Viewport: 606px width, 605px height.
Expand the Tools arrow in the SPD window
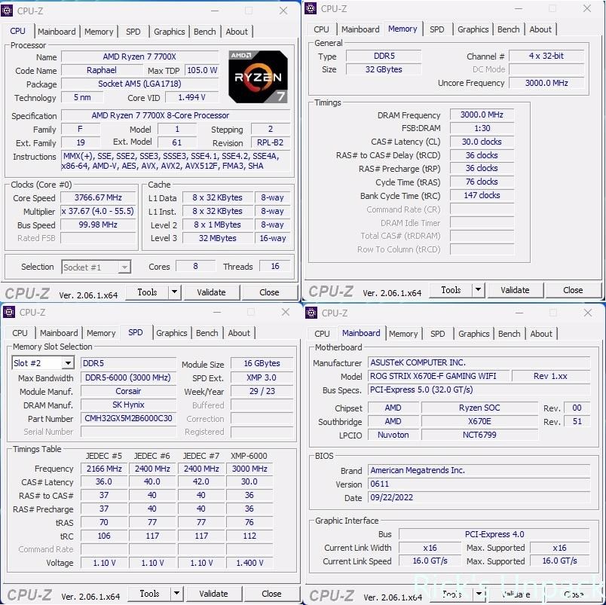tap(176, 594)
